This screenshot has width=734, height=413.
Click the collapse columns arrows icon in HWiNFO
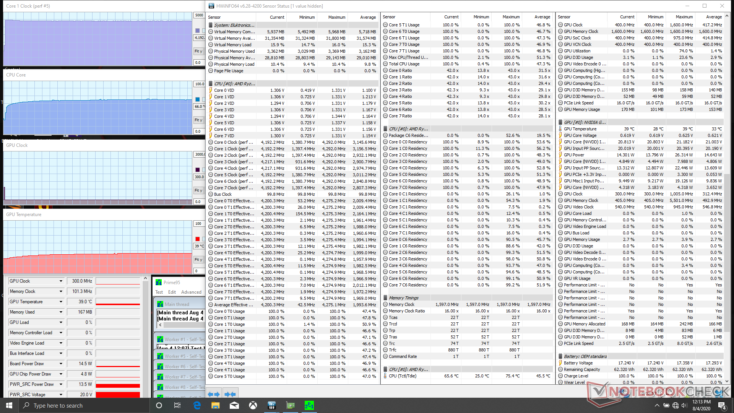pos(230,394)
